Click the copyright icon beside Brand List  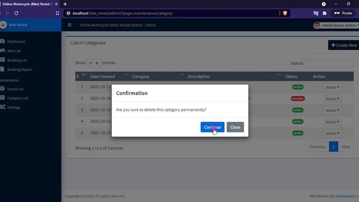(x=2, y=89)
